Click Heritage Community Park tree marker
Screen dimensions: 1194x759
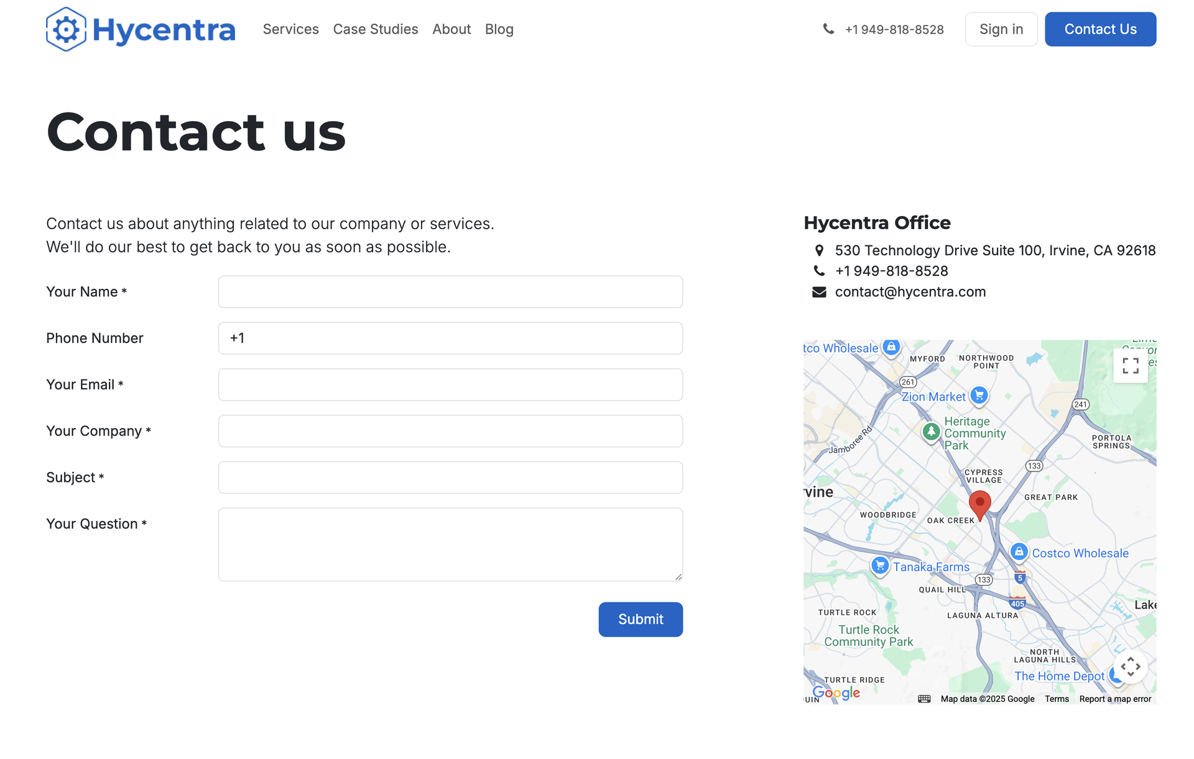click(930, 431)
